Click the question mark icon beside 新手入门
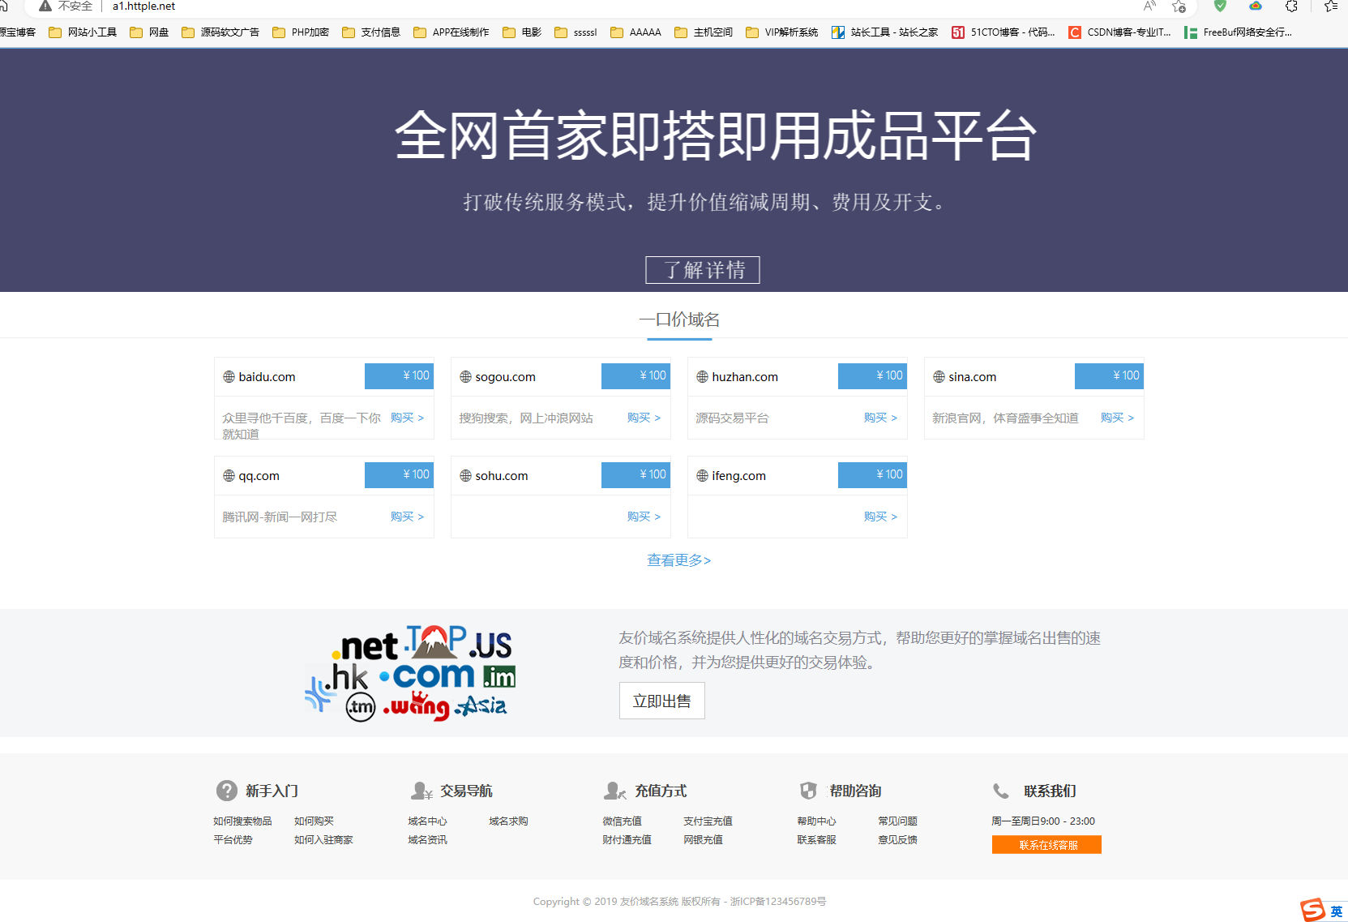The height and width of the screenshot is (922, 1348). 226,791
